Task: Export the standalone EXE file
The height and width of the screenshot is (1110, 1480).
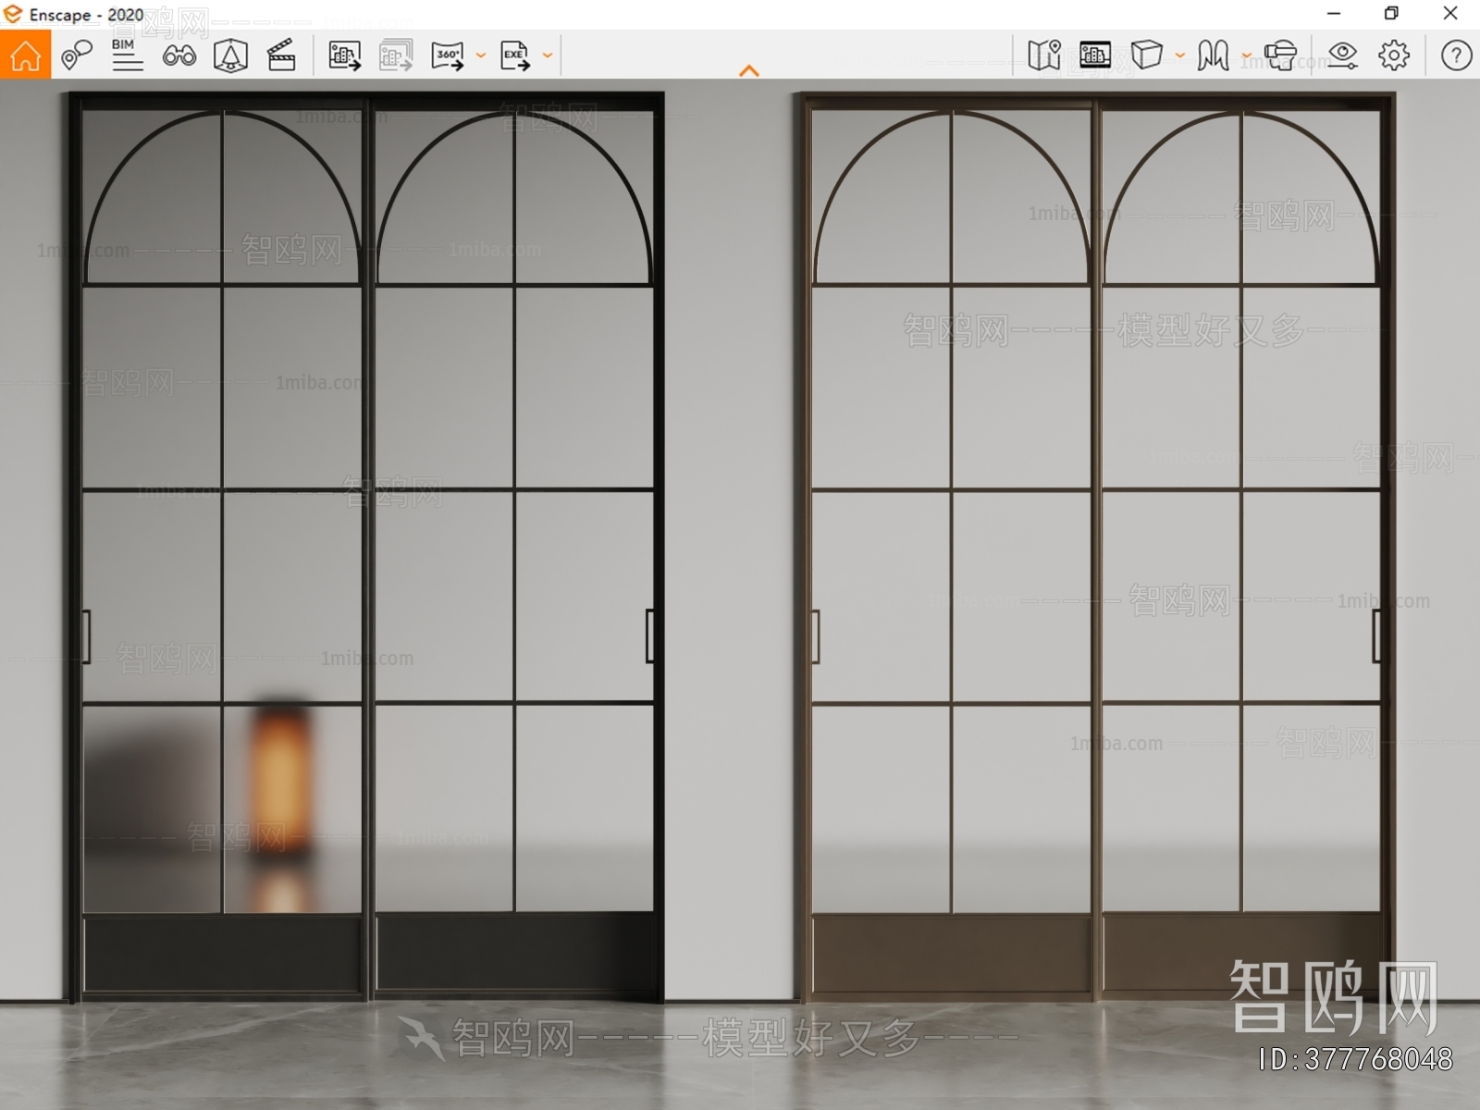Action: [515, 55]
